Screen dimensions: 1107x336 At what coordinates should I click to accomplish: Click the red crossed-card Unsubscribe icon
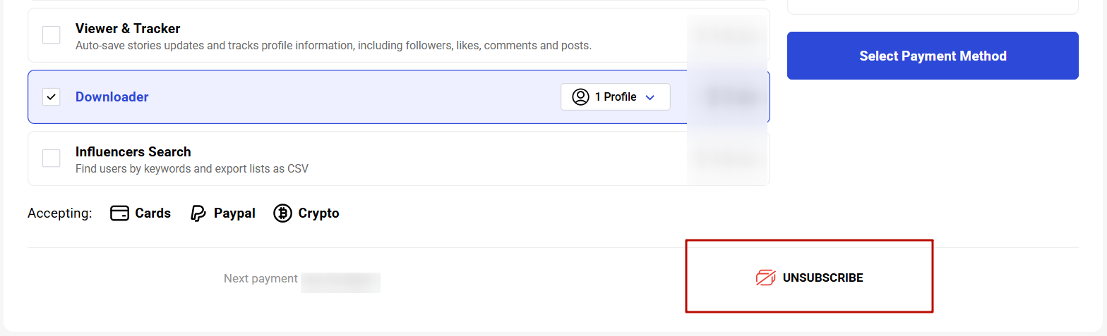[x=765, y=278]
